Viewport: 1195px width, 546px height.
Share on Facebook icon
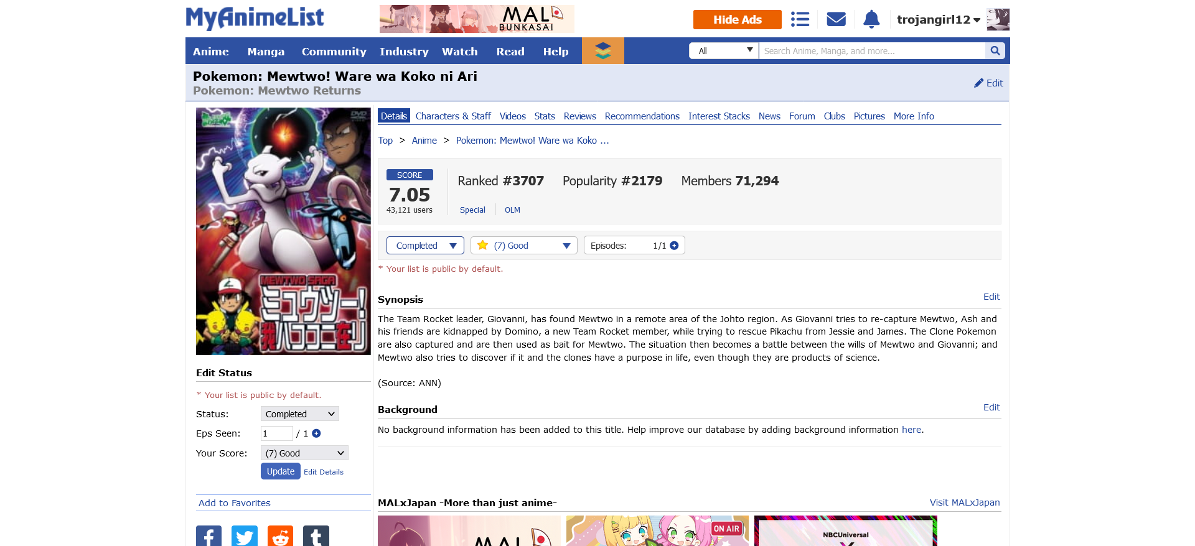pyautogui.click(x=209, y=536)
